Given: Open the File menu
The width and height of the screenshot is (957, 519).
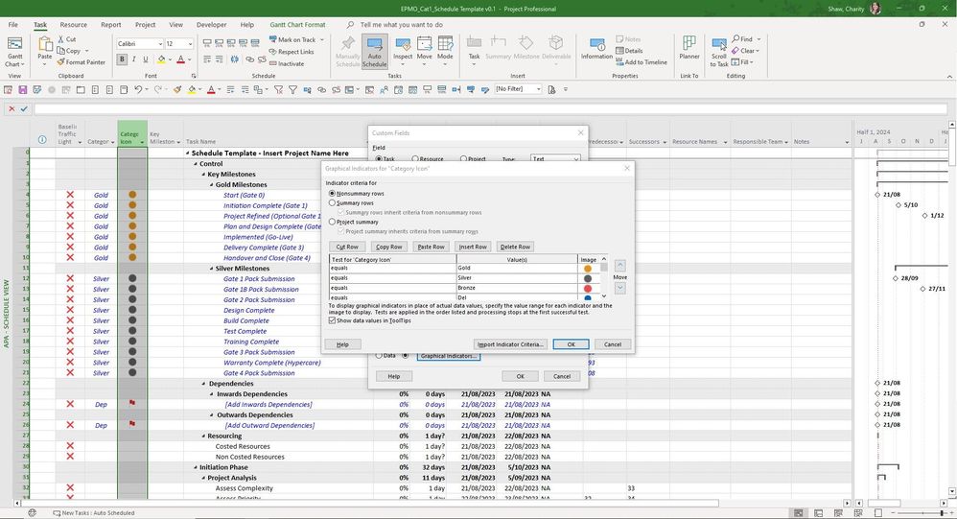Looking at the screenshot, I should (x=12, y=25).
